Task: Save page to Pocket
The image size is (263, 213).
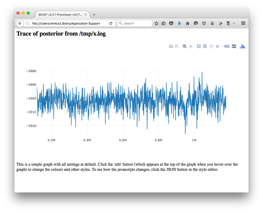Action: coord(171,23)
